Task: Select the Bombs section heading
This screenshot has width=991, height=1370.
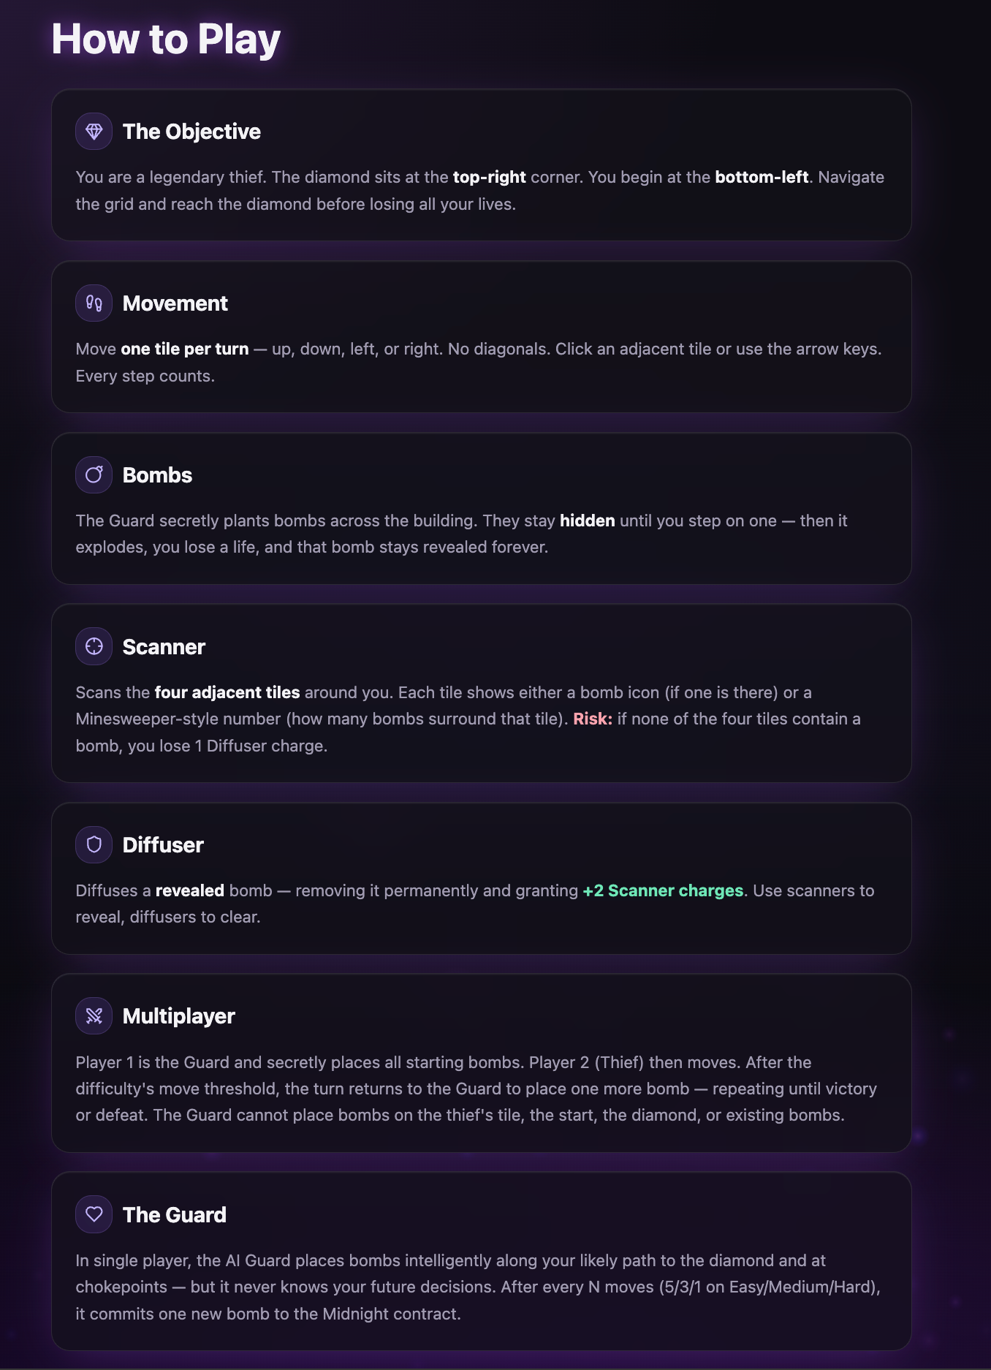Action: point(157,475)
